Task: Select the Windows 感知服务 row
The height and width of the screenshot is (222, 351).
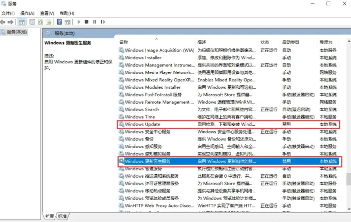Action: (228, 146)
